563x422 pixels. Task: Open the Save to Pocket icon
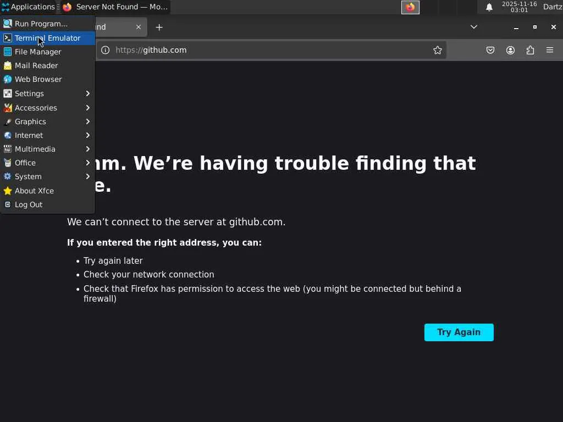(490, 50)
